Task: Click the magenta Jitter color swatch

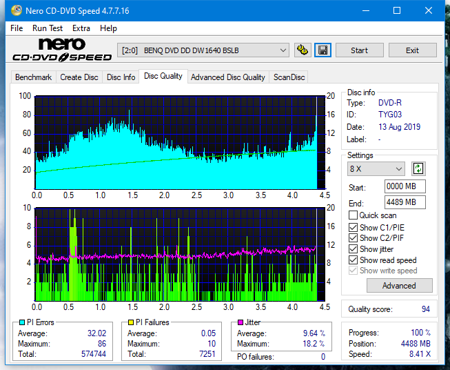Action: [241, 322]
